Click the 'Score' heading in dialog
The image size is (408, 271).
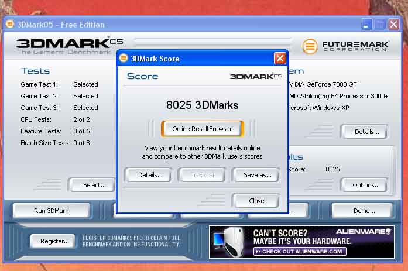tap(143, 76)
